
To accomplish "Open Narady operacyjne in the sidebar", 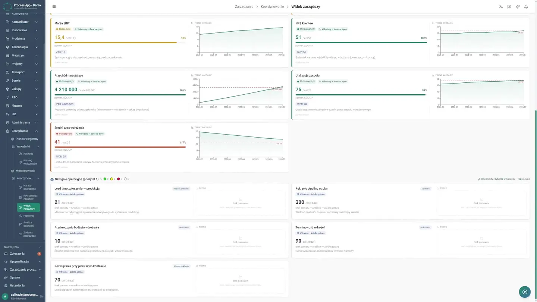I will click(28, 187).
